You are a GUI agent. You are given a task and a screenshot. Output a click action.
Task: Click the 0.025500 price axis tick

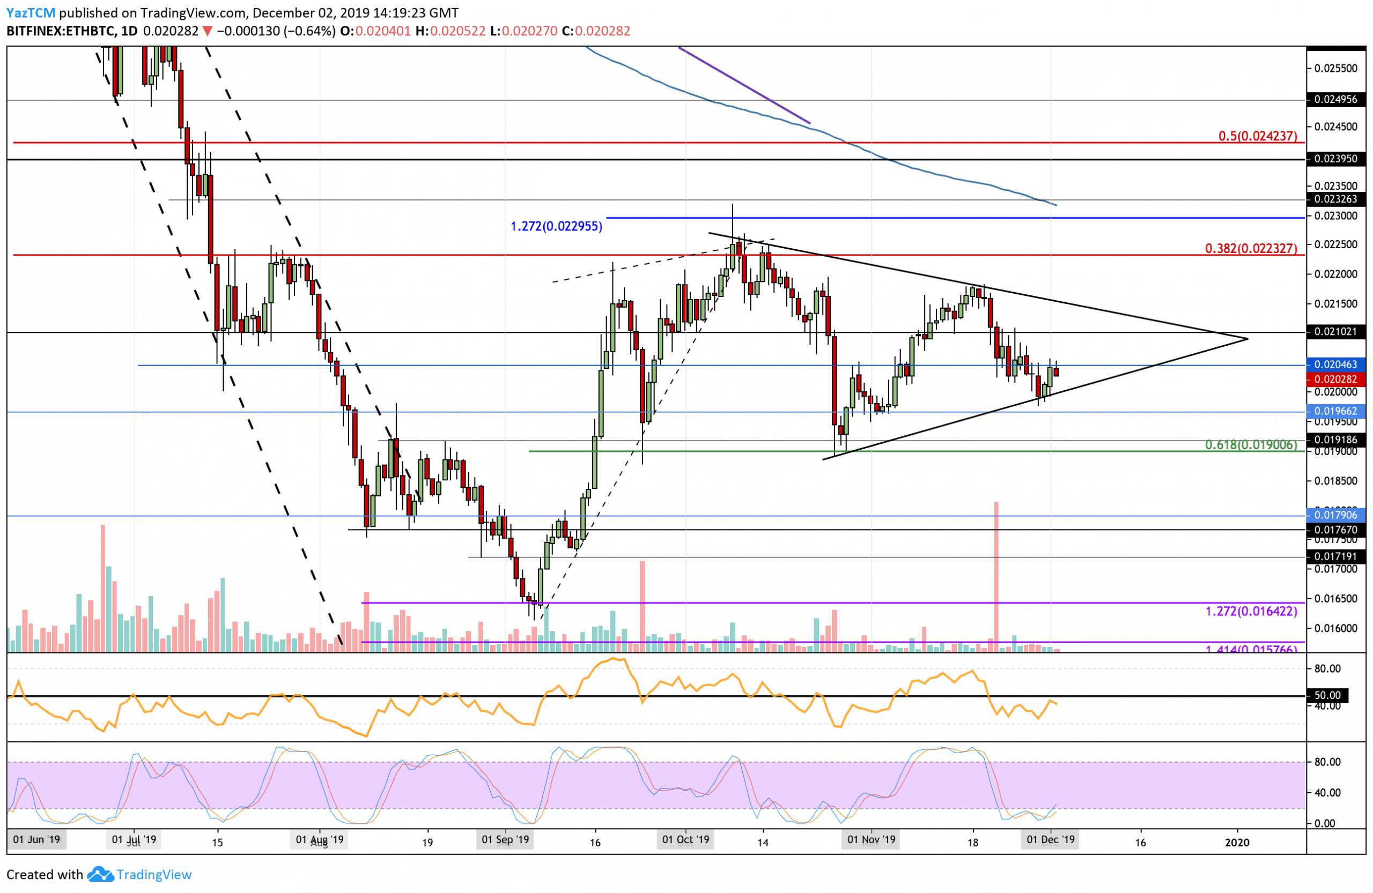tap(1336, 68)
